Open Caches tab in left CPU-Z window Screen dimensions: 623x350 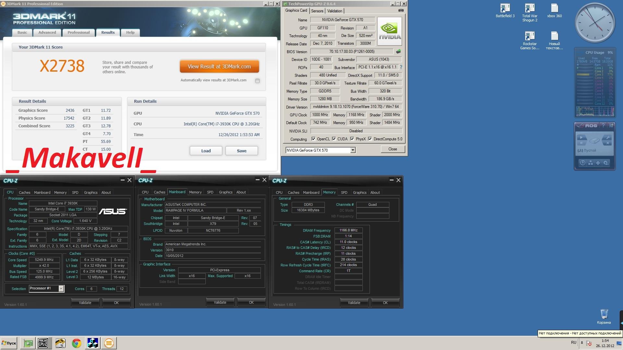24,192
